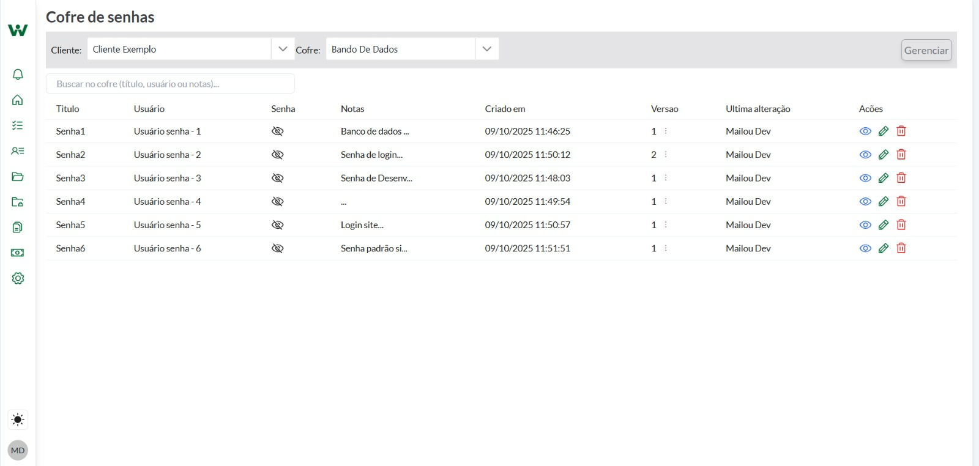Open version menu dots for Senha4
This screenshot has width=979, height=466.
coord(666,201)
